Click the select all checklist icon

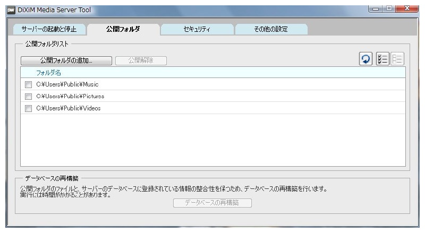click(x=382, y=59)
